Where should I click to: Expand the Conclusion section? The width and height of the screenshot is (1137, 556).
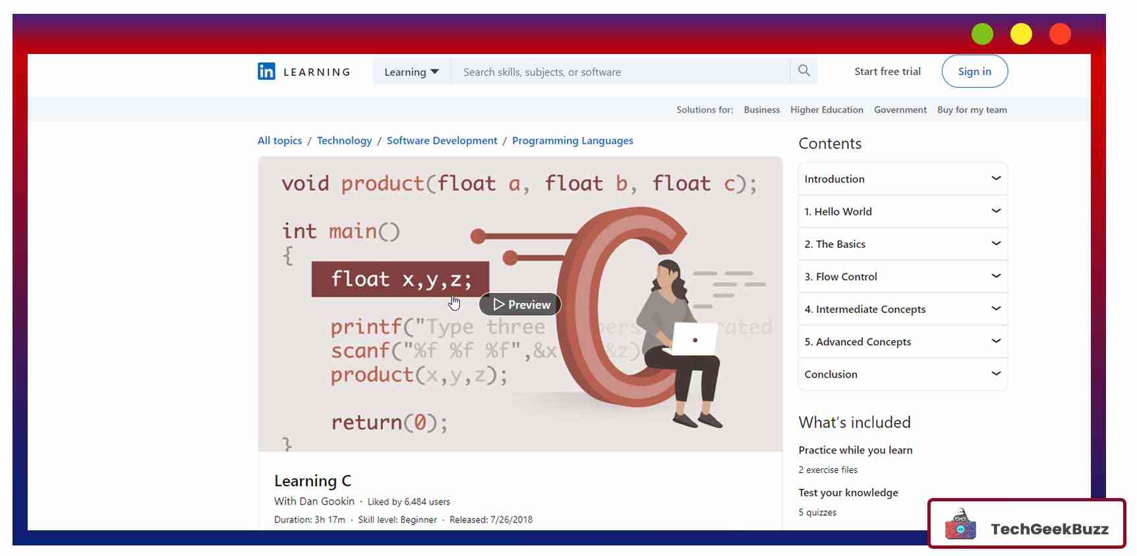pyautogui.click(x=902, y=374)
